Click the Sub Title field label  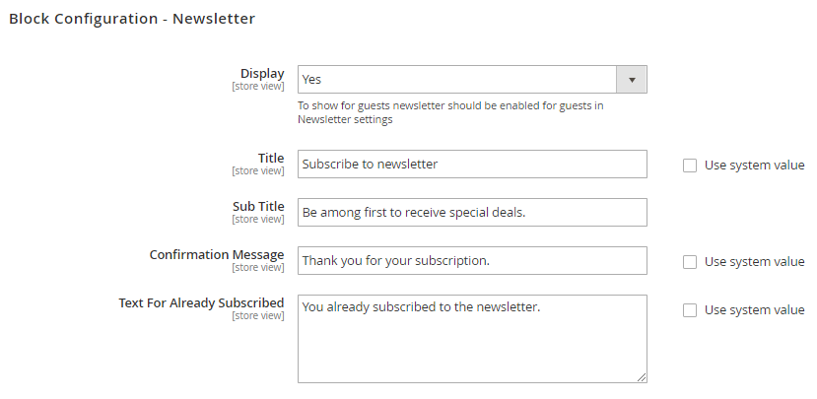tap(257, 207)
